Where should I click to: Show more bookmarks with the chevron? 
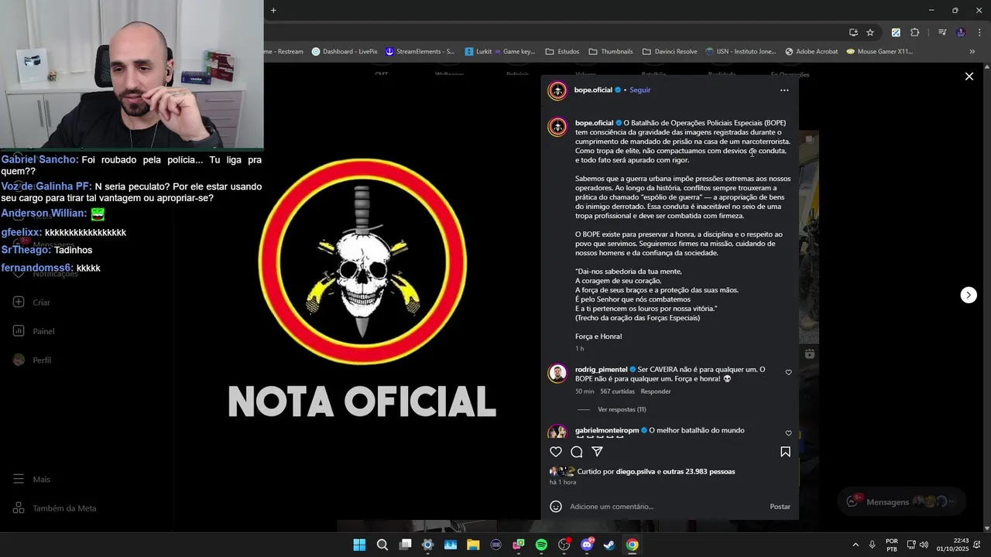pos(972,52)
